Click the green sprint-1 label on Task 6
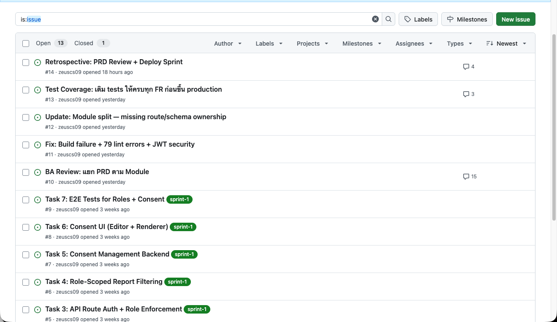 tap(183, 227)
